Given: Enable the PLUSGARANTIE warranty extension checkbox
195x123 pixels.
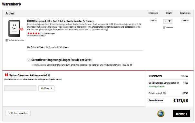Looking at the screenshot, I should [33, 65].
